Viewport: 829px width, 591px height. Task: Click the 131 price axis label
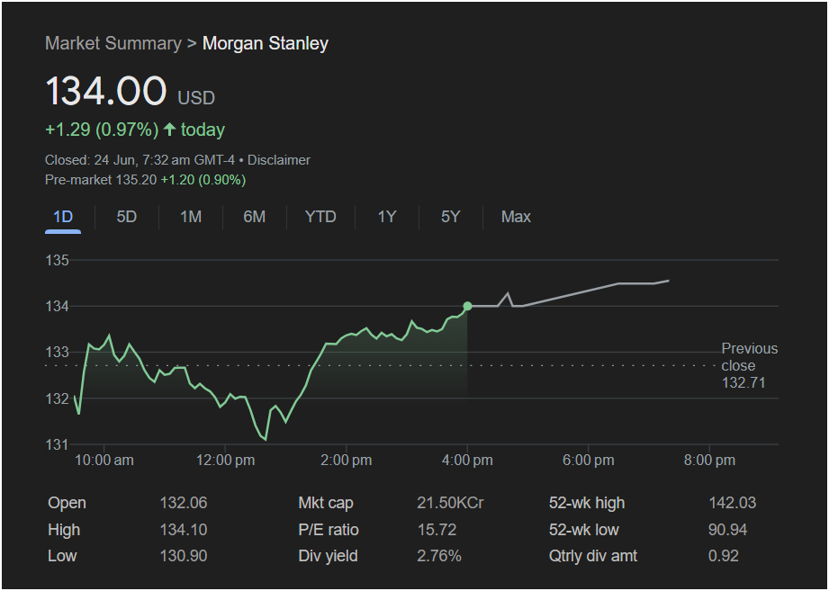point(57,444)
